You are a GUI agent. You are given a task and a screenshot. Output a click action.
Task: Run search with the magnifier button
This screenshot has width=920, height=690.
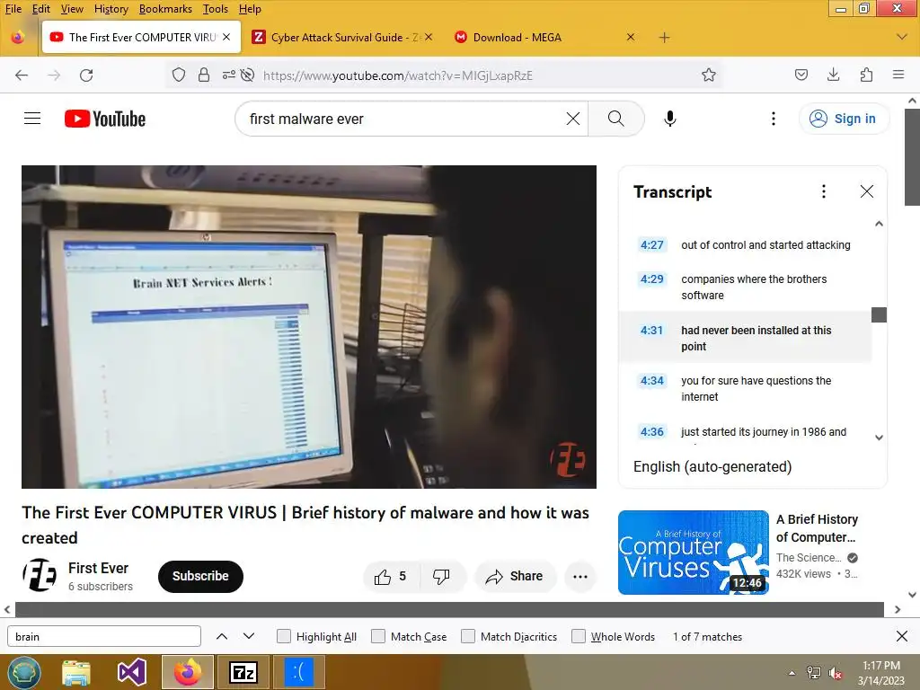616,119
